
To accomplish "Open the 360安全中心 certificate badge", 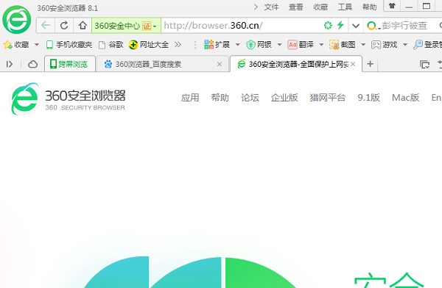I will coord(126,26).
